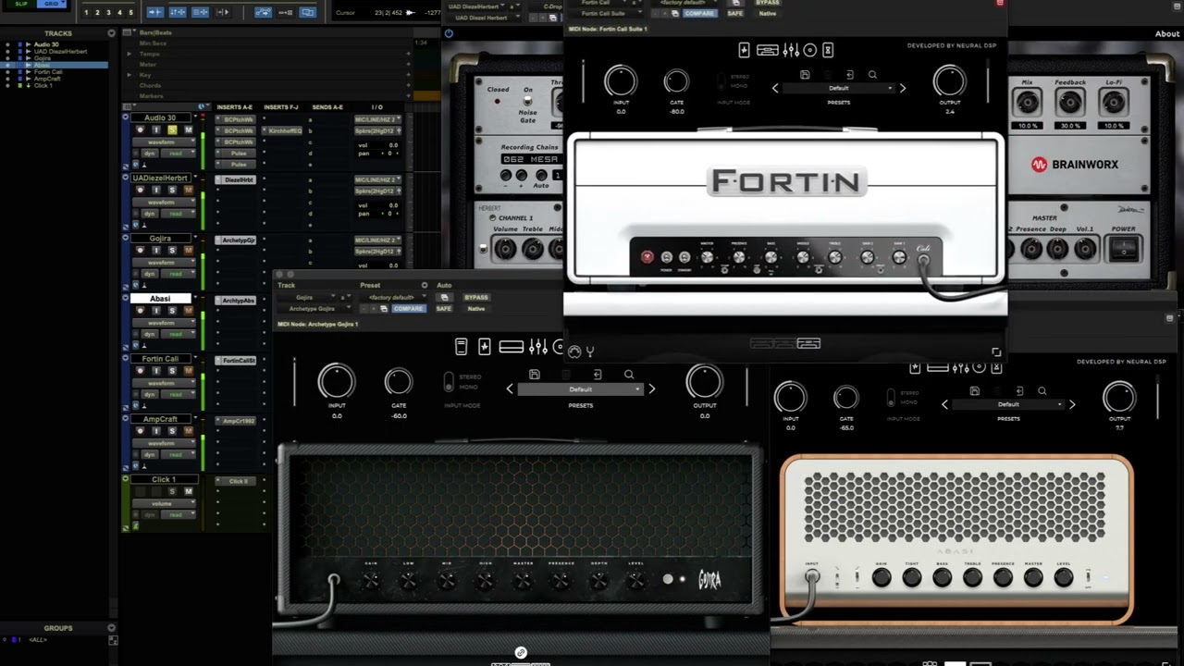Open EQ sliders section in Archetype Gojira
This screenshot has height=666, width=1184.
point(538,347)
